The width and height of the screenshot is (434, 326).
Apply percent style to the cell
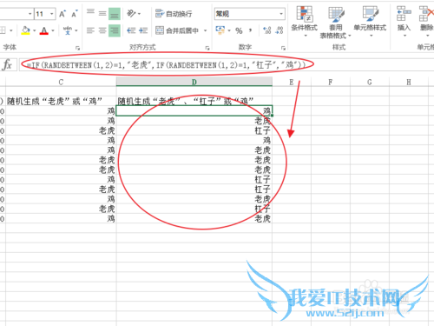pos(239,30)
